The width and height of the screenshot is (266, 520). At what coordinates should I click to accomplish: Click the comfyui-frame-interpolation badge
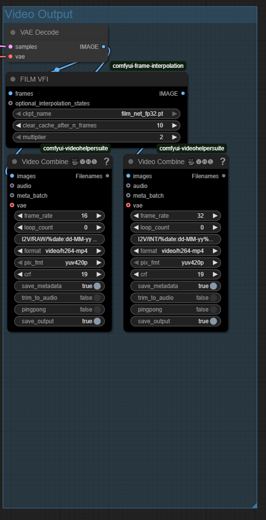click(x=148, y=66)
